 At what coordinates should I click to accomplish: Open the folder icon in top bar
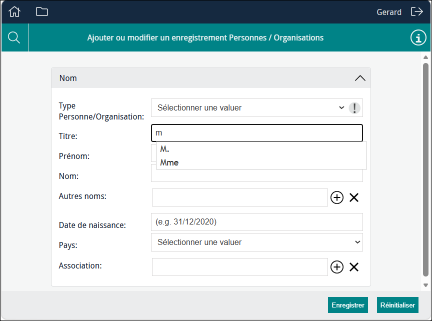point(42,11)
